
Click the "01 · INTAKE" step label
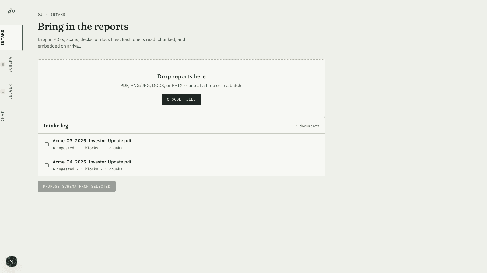(52, 15)
